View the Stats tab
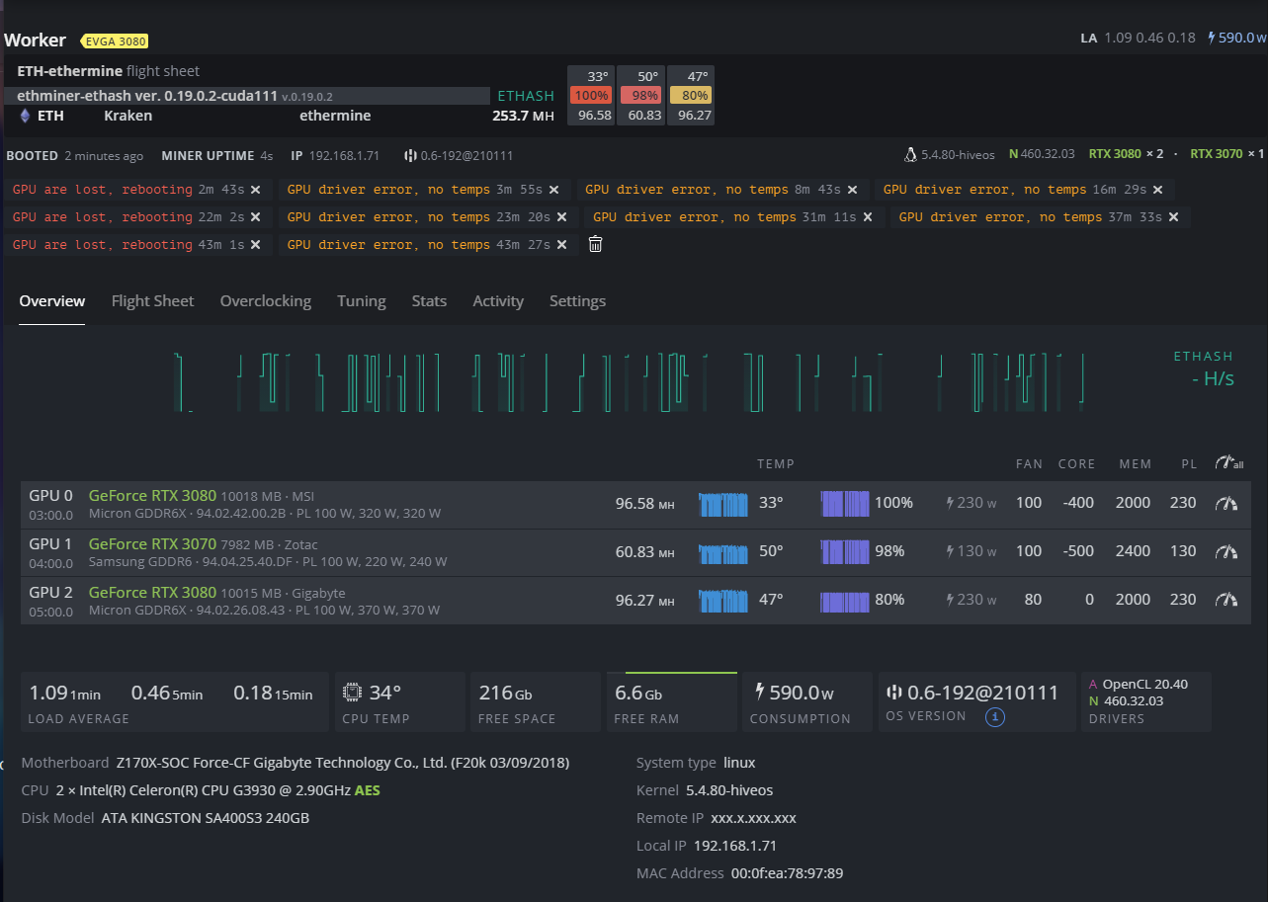The image size is (1268, 902). [429, 301]
